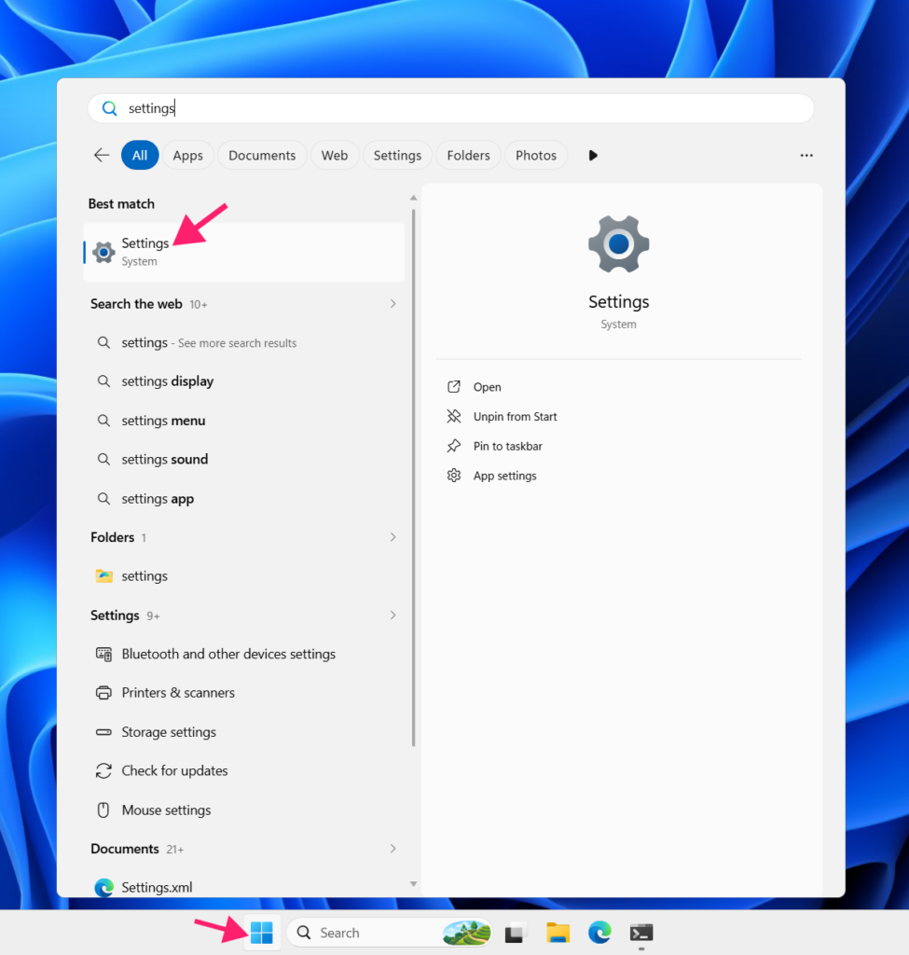Click Open in the preview pane
The height and width of the screenshot is (955, 909).
point(487,387)
